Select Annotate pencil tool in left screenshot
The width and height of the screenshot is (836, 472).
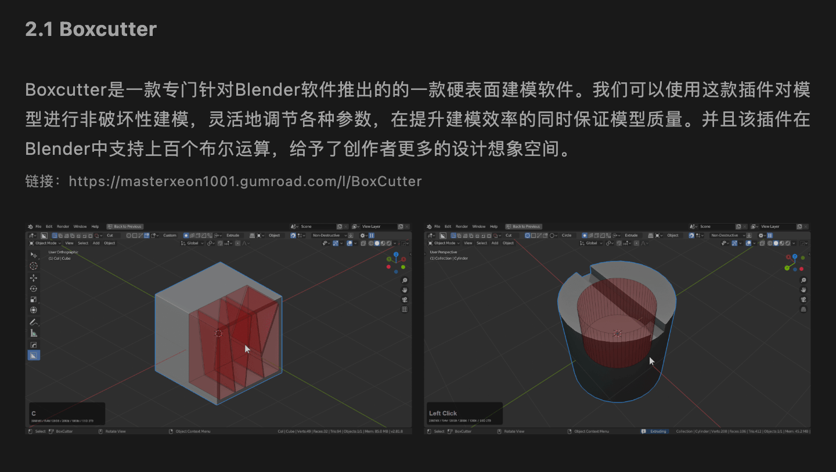click(x=34, y=322)
